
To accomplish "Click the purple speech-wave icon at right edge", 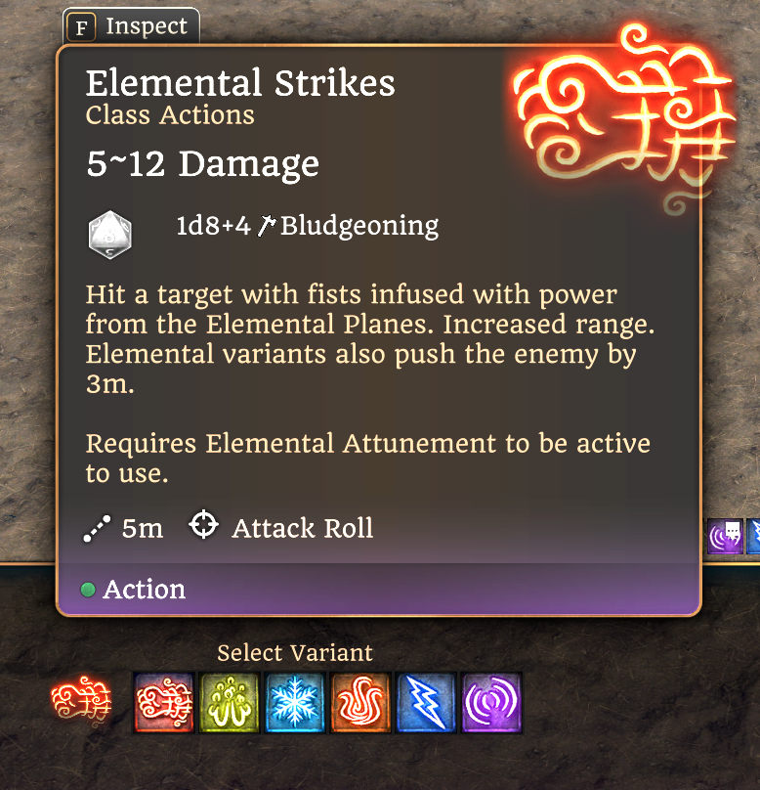I will click(x=725, y=537).
